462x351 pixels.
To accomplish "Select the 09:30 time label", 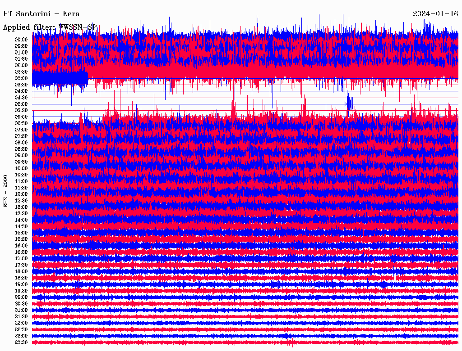I will point(21,162).
